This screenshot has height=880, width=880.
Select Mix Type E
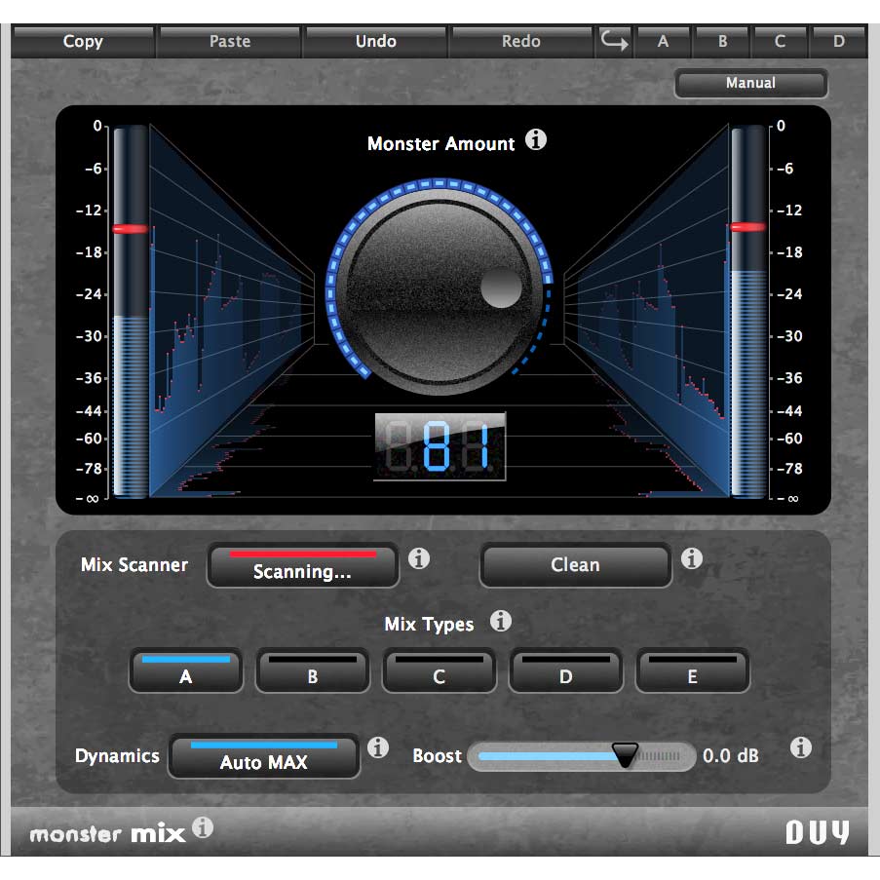[x=692, y=670]
